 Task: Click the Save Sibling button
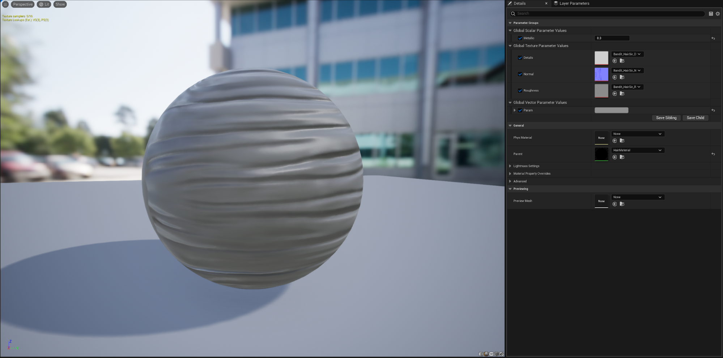[x=666, y=118]
